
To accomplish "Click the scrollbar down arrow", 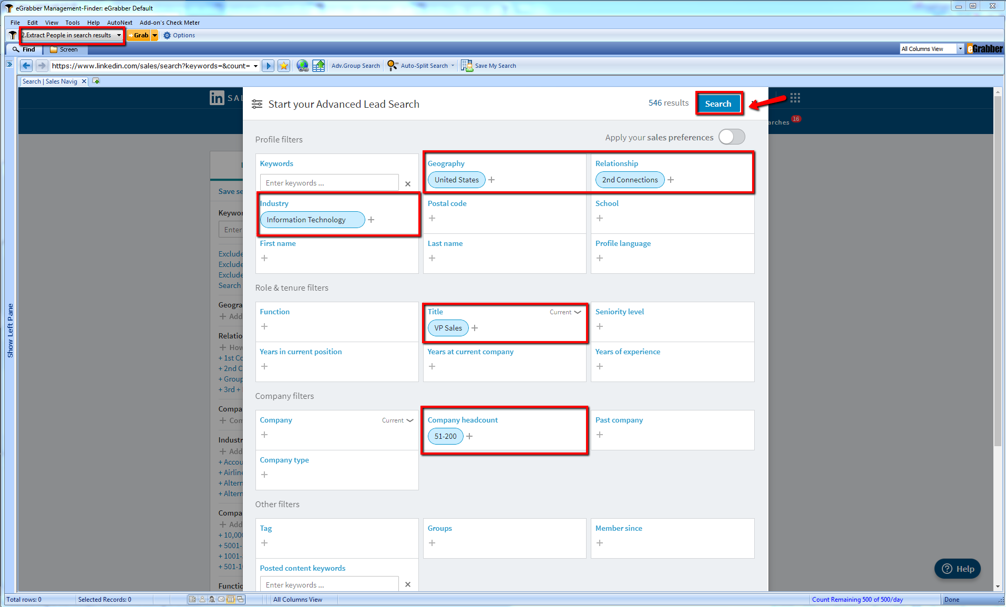I will tap(998, 587).
